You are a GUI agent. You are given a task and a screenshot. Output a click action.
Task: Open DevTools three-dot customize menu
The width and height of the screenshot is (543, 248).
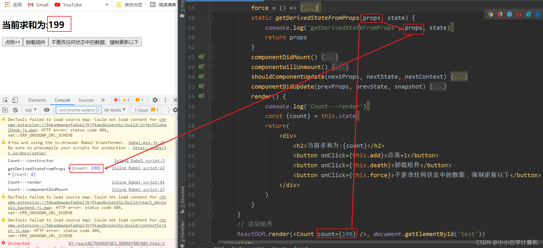pos(165,100)
